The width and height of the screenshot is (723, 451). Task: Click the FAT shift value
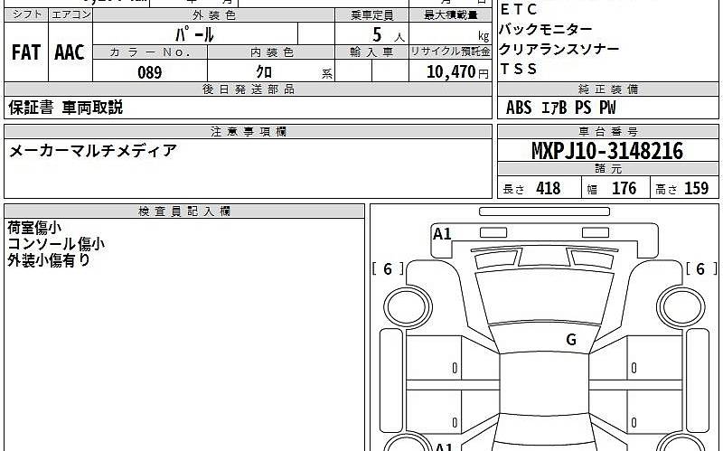26,52
